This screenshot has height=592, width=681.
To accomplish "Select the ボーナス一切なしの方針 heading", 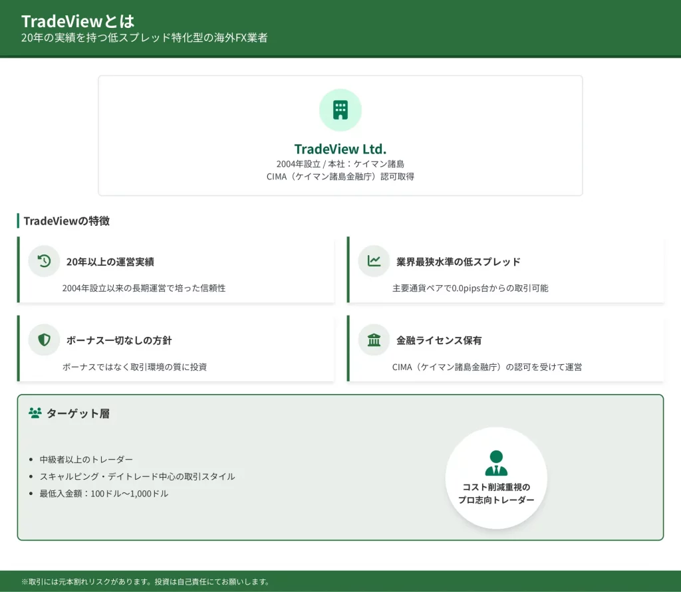I will click(x=118, y=340).
